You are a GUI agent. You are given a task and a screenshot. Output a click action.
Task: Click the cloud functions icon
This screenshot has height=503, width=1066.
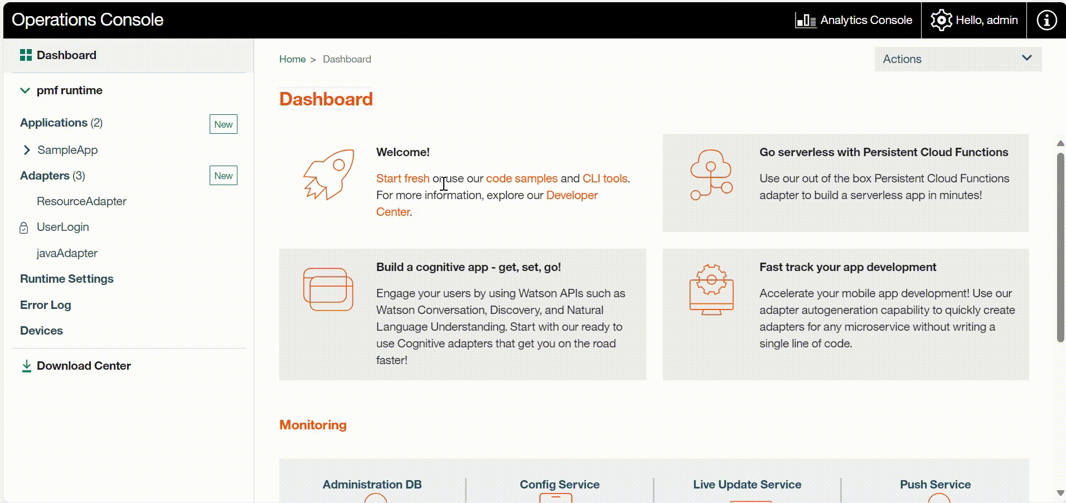coord(711,175)
